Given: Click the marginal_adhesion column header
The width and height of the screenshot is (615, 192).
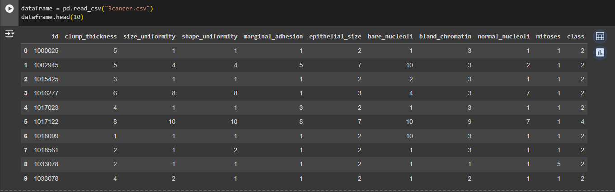Looking at the screenshot, I should (273, 37).
